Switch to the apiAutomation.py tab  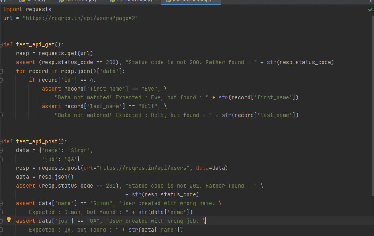tap(192, 1)
